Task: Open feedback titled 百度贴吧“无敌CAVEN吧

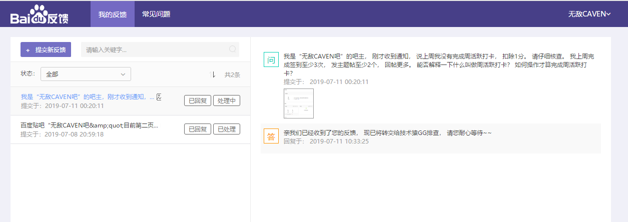Action: [90, 125]
